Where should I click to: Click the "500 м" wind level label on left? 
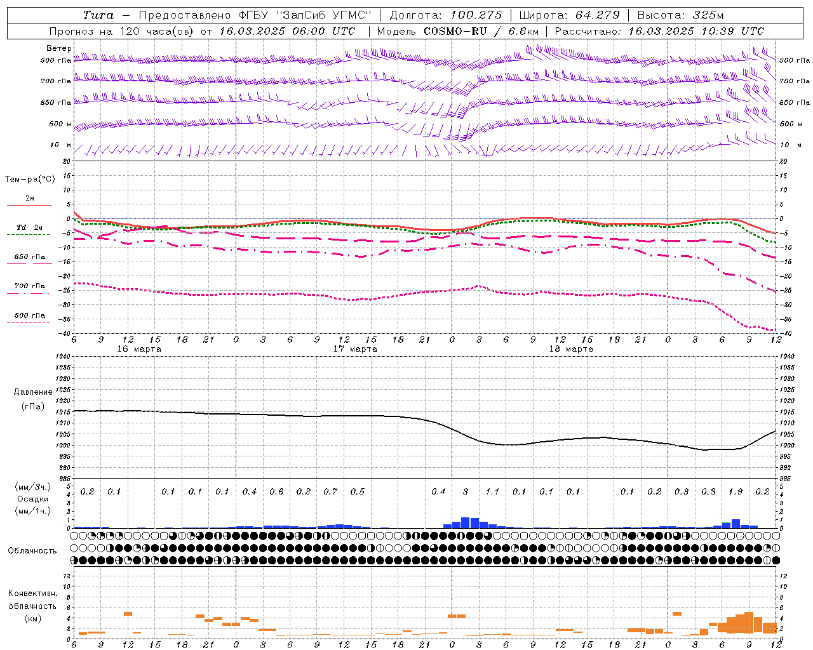pyautogui.click(x=60, y=124)
